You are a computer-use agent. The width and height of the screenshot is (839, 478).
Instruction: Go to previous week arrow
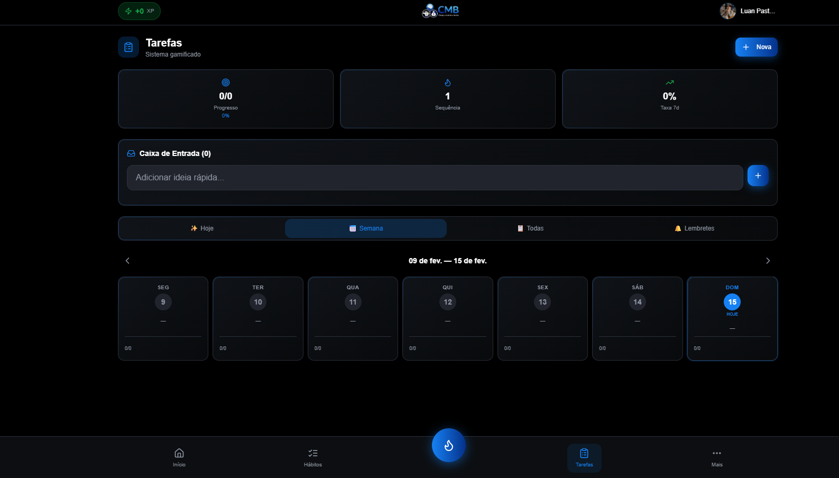[127, 261]
